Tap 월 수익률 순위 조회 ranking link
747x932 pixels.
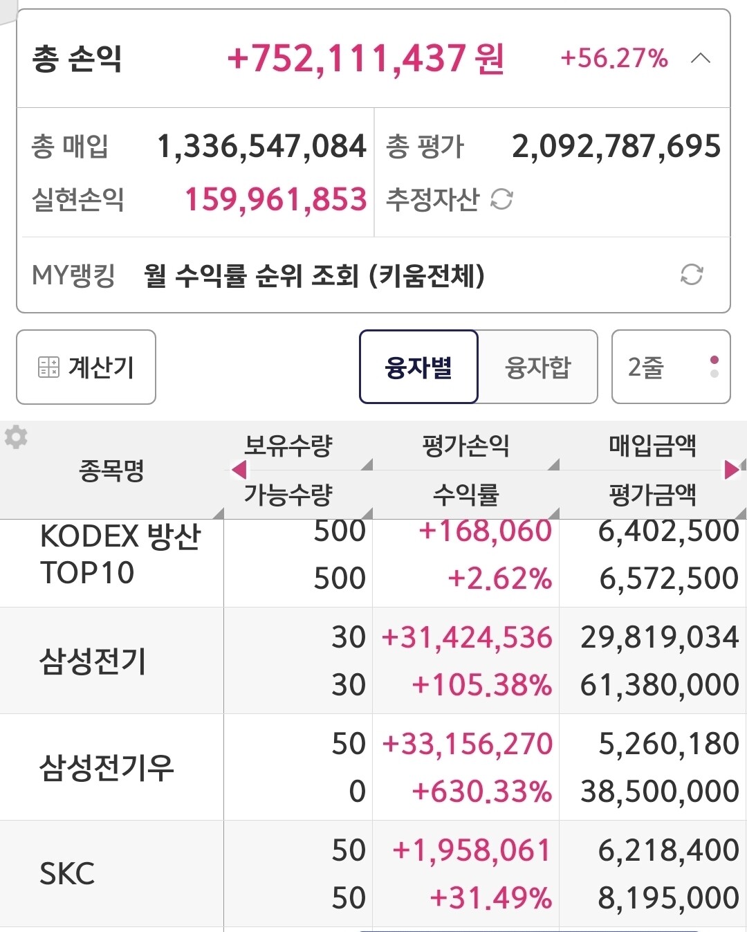tap(314, 275)
